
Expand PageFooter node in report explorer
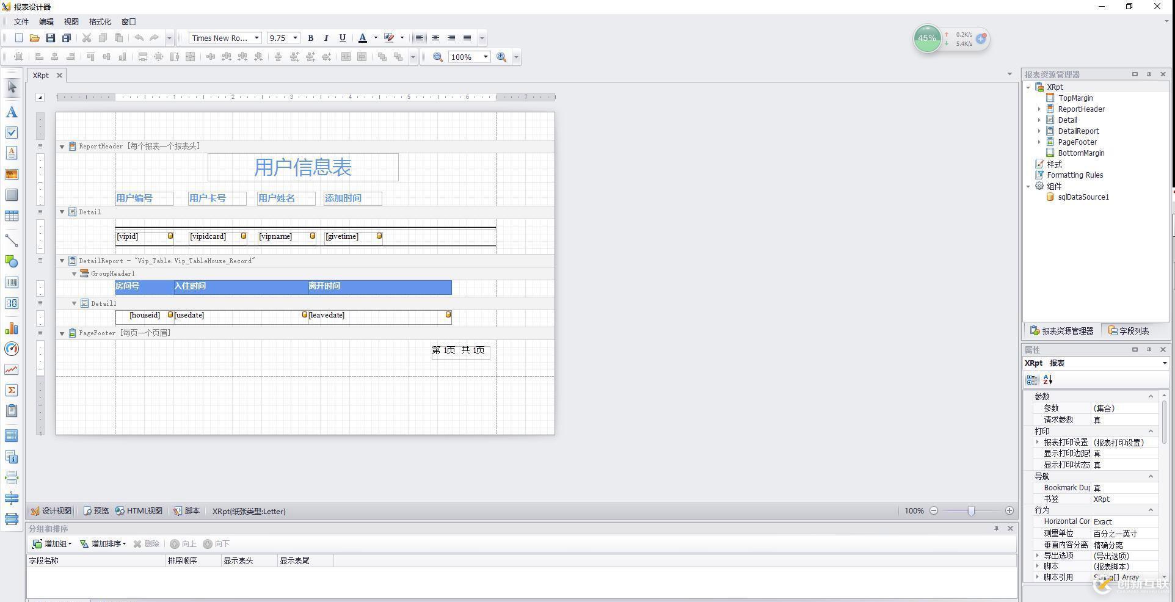[x=1039, y=142]
